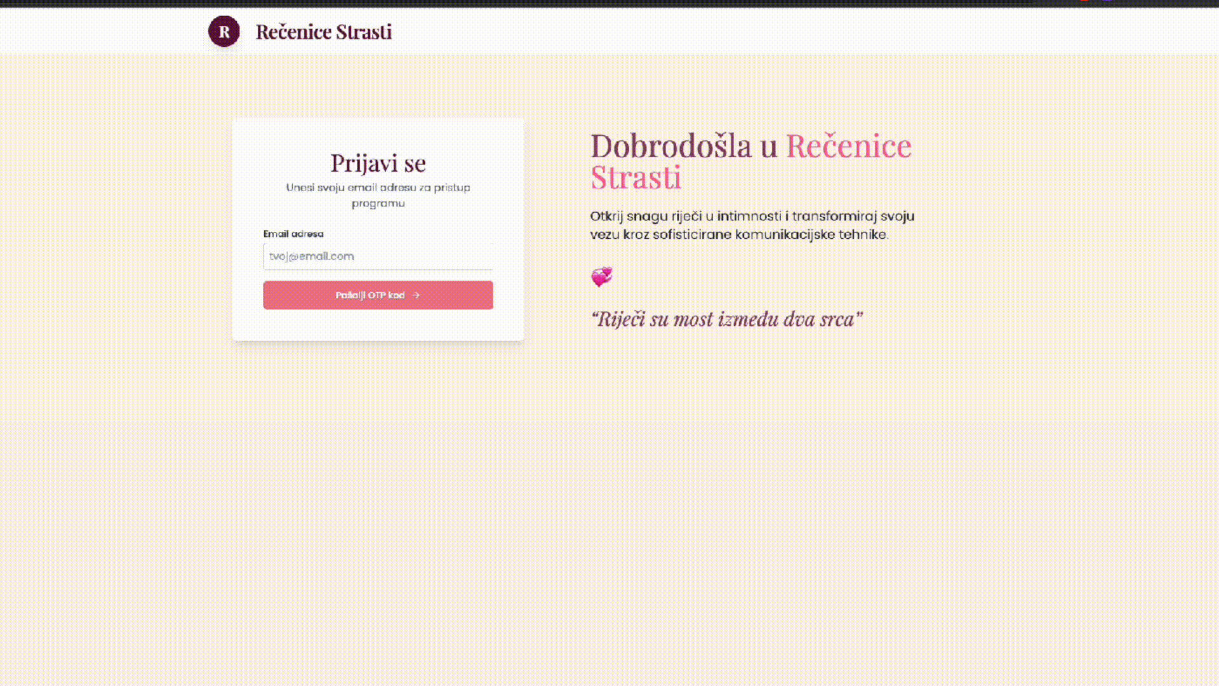The image size is (1219, 686).
Task: Click the welcome description paragraph
Action: pos(752,225)
